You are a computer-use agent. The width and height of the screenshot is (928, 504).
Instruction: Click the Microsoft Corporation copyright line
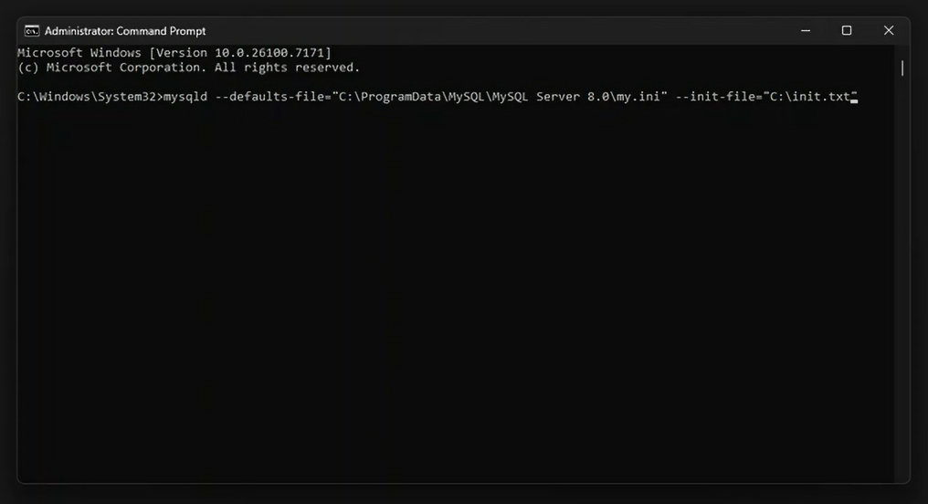pos(189,68)
